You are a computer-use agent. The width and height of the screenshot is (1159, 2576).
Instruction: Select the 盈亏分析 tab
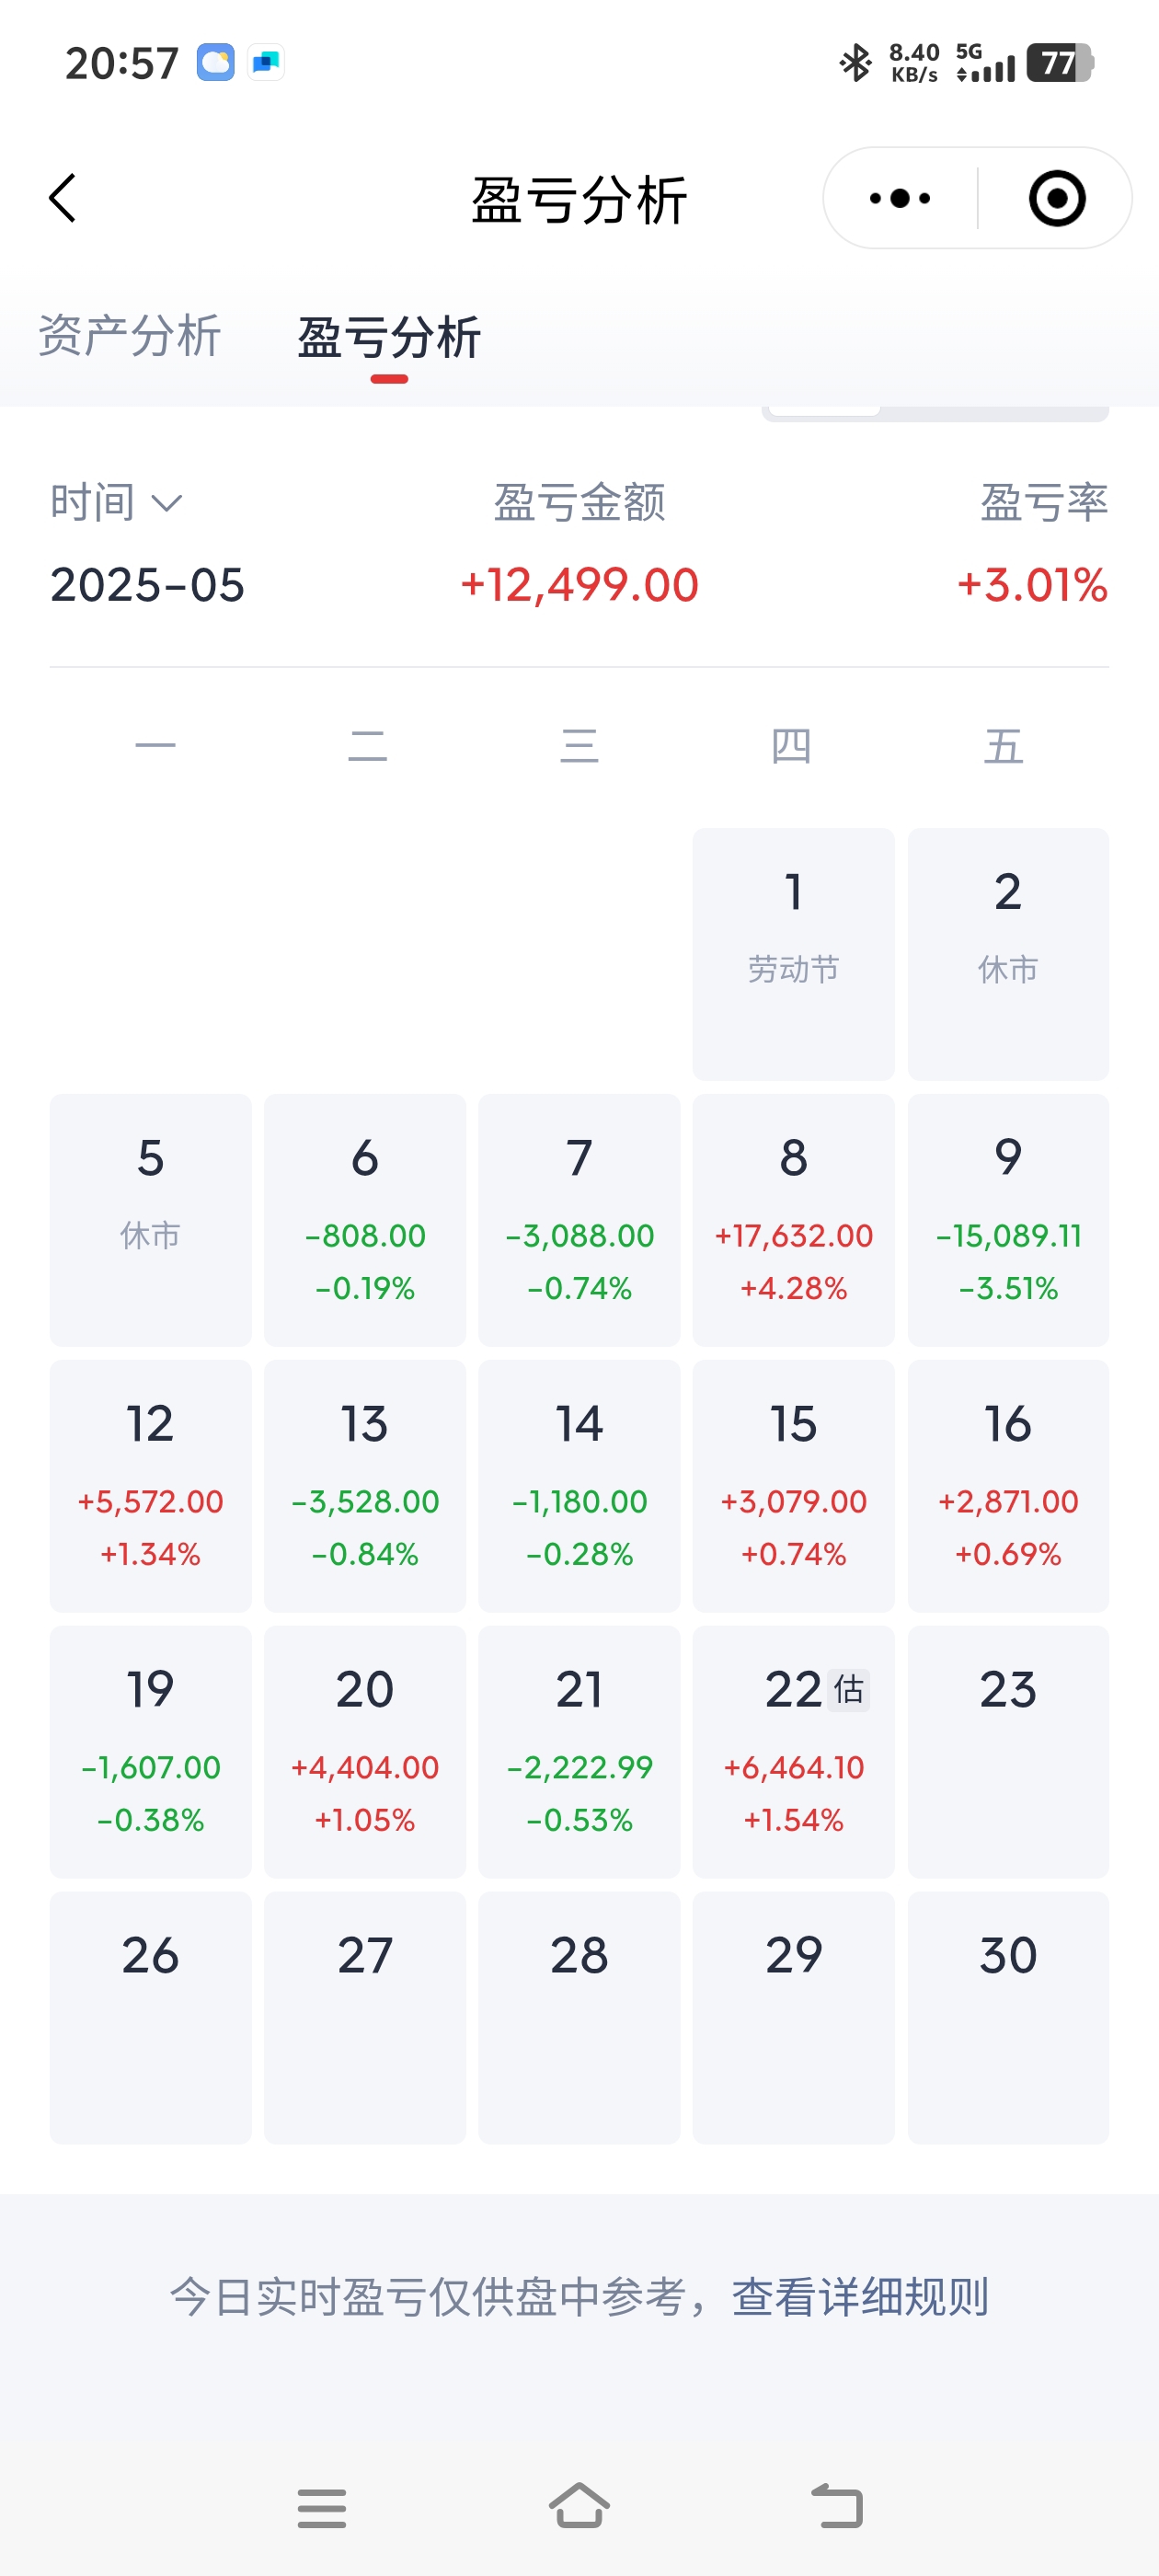coord(389,338)
